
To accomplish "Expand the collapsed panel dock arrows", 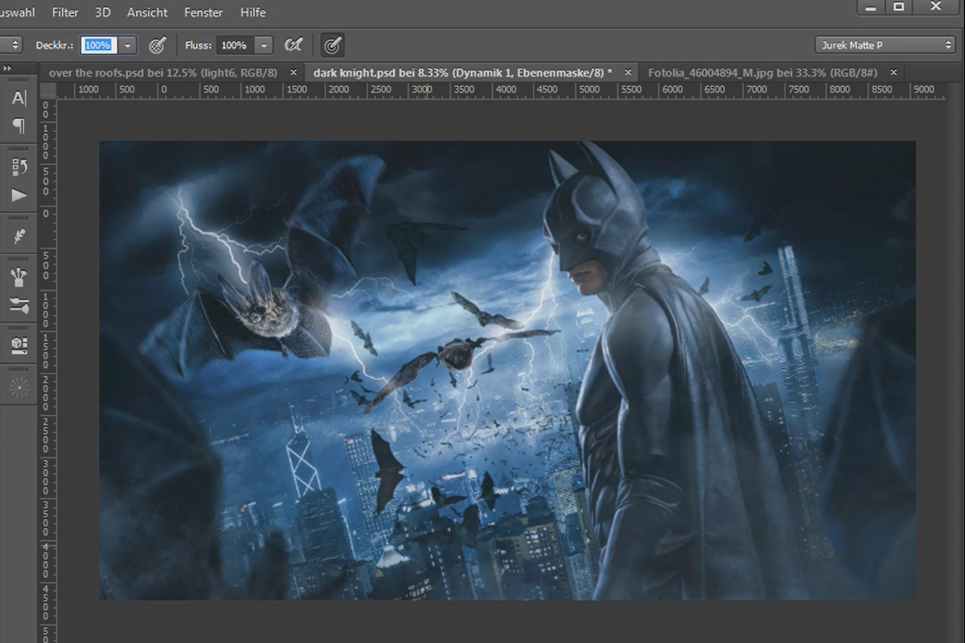I will 8,70.
